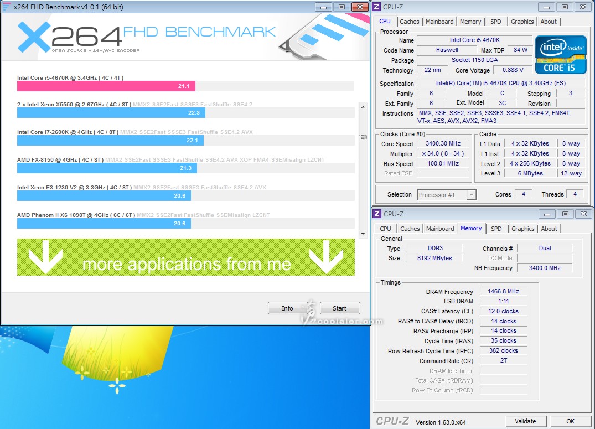Click the CPU-Z icon in top window title bar
595x429 pixels.
point(377,7)
